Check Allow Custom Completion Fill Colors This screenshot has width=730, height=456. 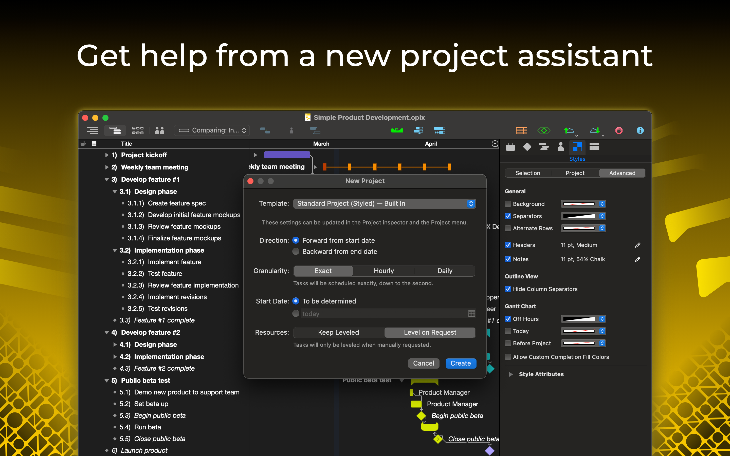click(508, 357)
